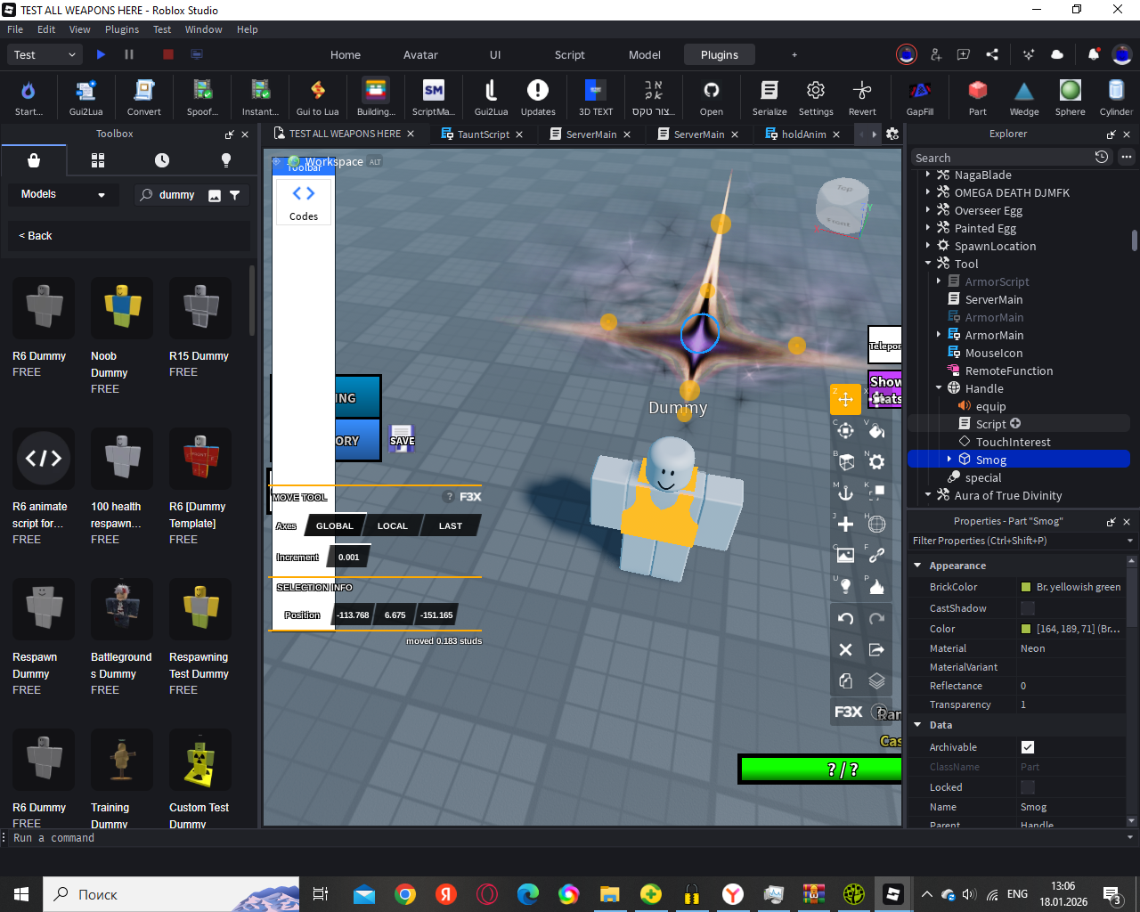The height and width of the screenshot is (912, 1140).
Task: Click the ScriptMate plugin icon
Action: click(x=434, y=97)
